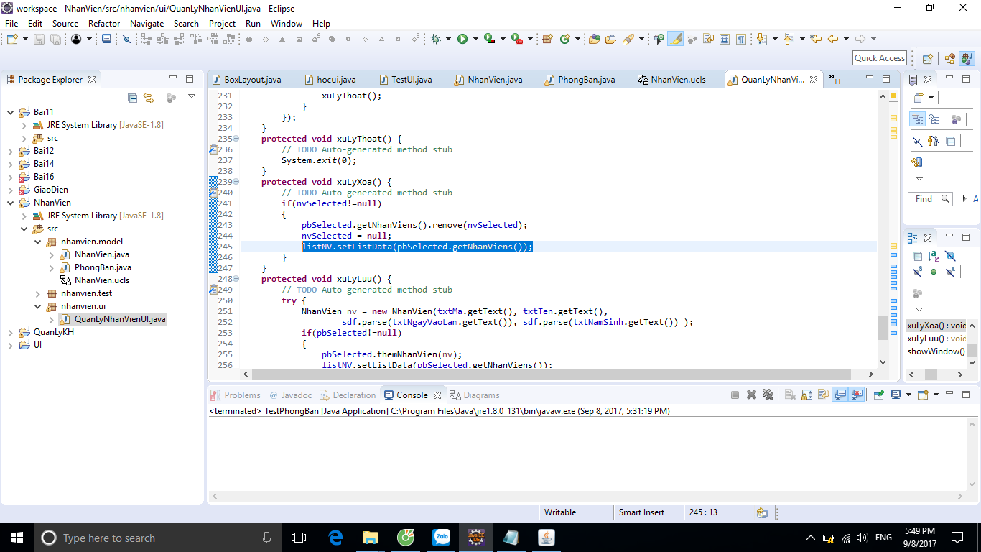The width and height of the screenshot is (981, 552).
Task: Pin the Console view
Action: 878,395
